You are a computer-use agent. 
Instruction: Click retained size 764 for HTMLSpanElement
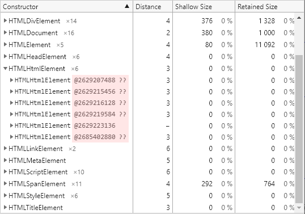click(x=269, y=184)
